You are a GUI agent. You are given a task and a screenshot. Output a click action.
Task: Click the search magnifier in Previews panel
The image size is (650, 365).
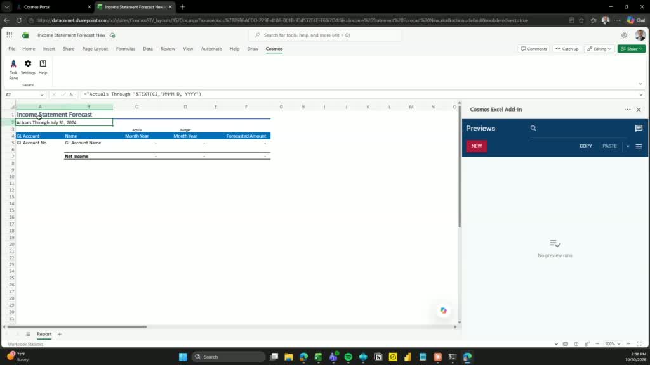tap(533, 128)
